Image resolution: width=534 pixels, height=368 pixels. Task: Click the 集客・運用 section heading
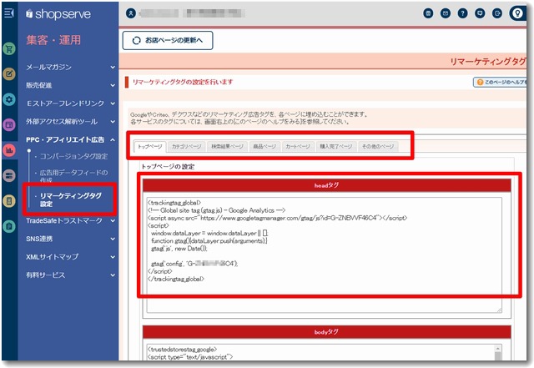pyautogui.click(x=53, y=40)
